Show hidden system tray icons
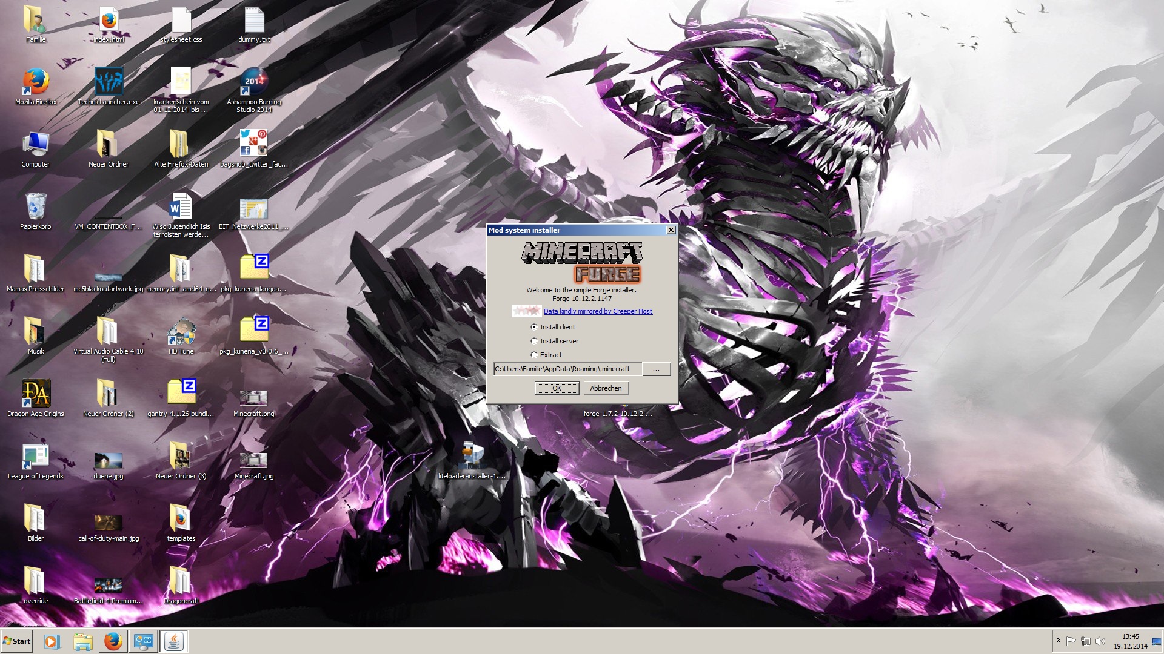The width and height of the screenshot is (1164, 654). [1058, 641]
